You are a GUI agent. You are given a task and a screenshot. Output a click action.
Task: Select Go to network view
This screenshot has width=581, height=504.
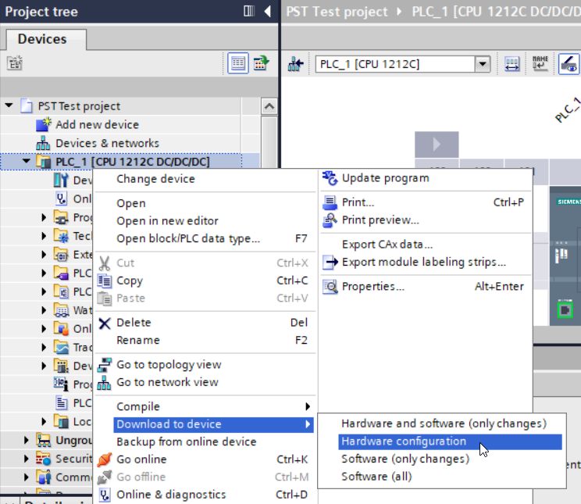click(167, 382)
